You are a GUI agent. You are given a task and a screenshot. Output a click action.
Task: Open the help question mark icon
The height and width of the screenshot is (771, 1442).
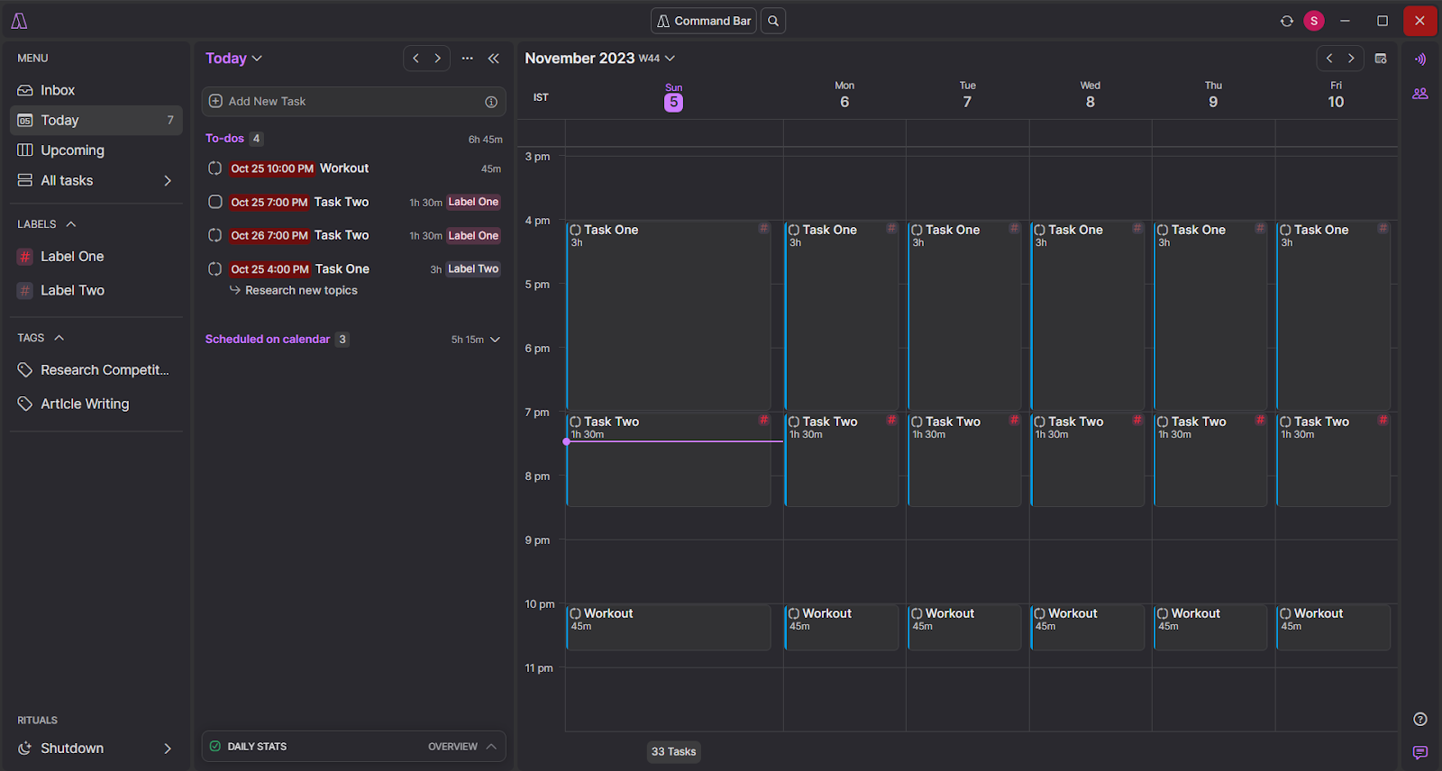pyautogui.click(x=1420, y=719)
